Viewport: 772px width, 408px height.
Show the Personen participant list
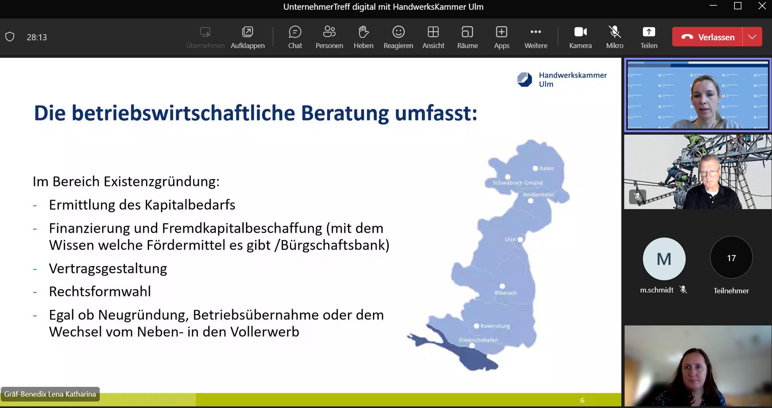(329, 37)
